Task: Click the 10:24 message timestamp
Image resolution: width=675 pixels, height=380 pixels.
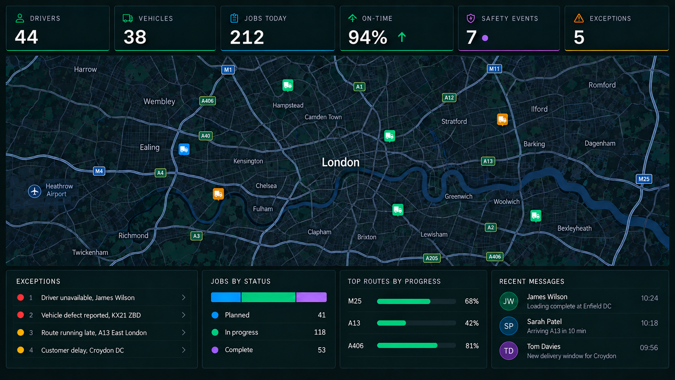Action: pyautogui.click(x=649, y=298)
